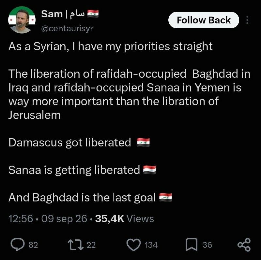This screenshot has height=260, width=261.
Task: Click the 22 reposts count
Action: tap(91, 245)
